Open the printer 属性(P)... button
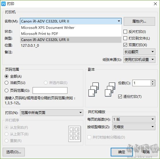Screen dimensions: 160x159 coord(139,21)
